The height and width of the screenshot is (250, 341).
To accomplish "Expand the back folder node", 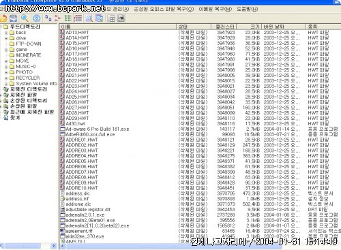I will click(x=6, y=33).
